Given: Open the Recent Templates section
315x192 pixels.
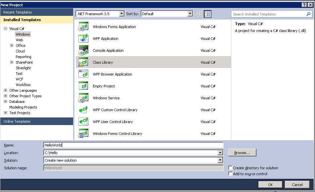Looking at the screenshot, I should pyautogui.click(x=37, y=12).
